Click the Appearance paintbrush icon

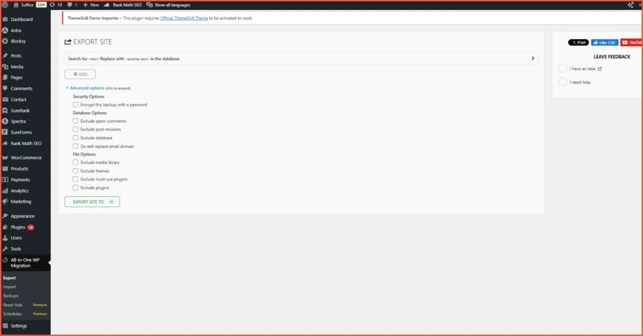tap(5, 216)
